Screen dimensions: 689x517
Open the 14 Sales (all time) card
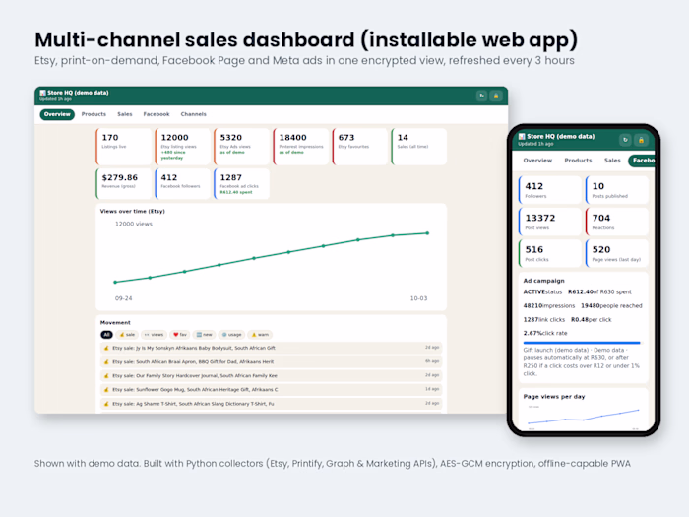click(x=418, y=147)
